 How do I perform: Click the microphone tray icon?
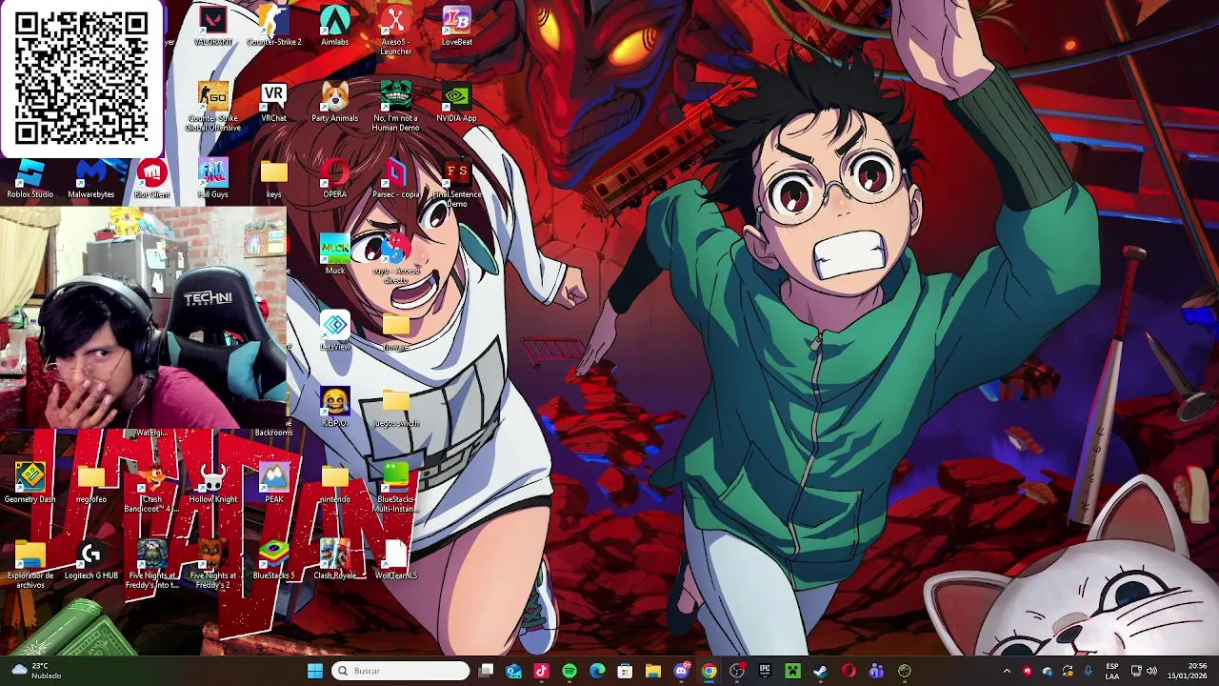click(1088, 671)
